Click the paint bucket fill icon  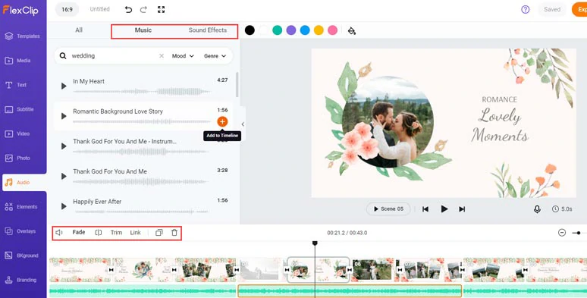[352, 30]
